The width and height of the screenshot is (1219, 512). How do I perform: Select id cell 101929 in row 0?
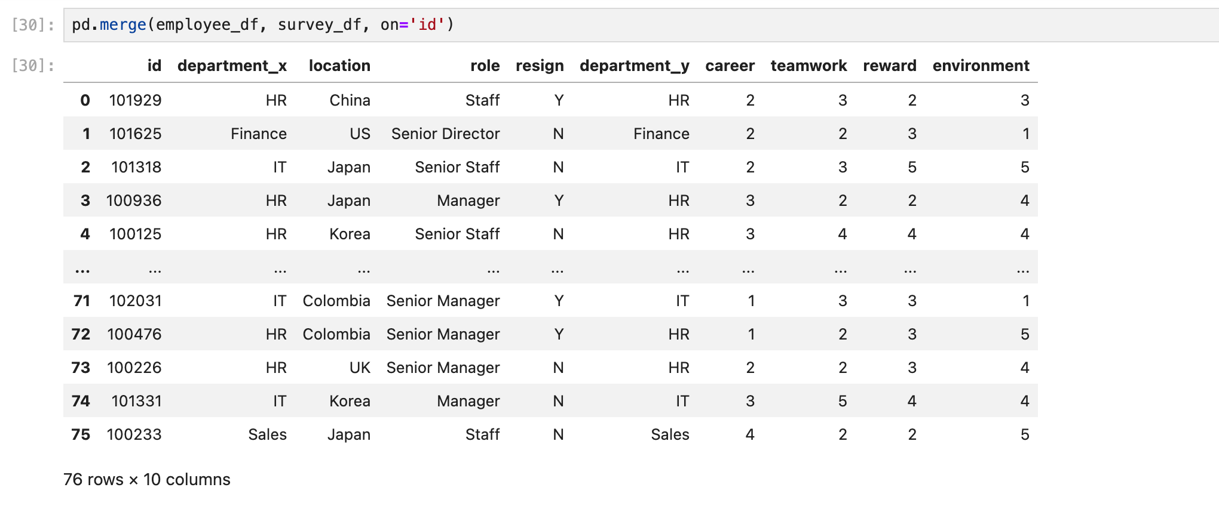[x=135, y=100]
